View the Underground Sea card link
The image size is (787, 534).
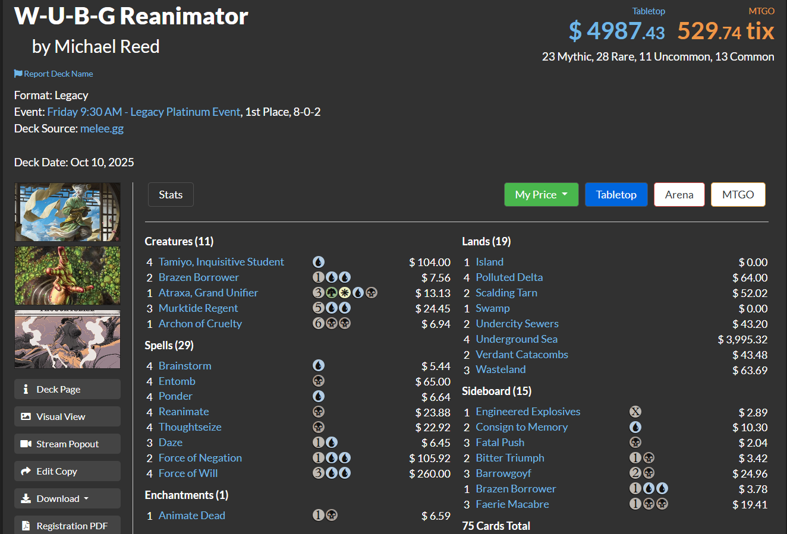pos(517,339)
